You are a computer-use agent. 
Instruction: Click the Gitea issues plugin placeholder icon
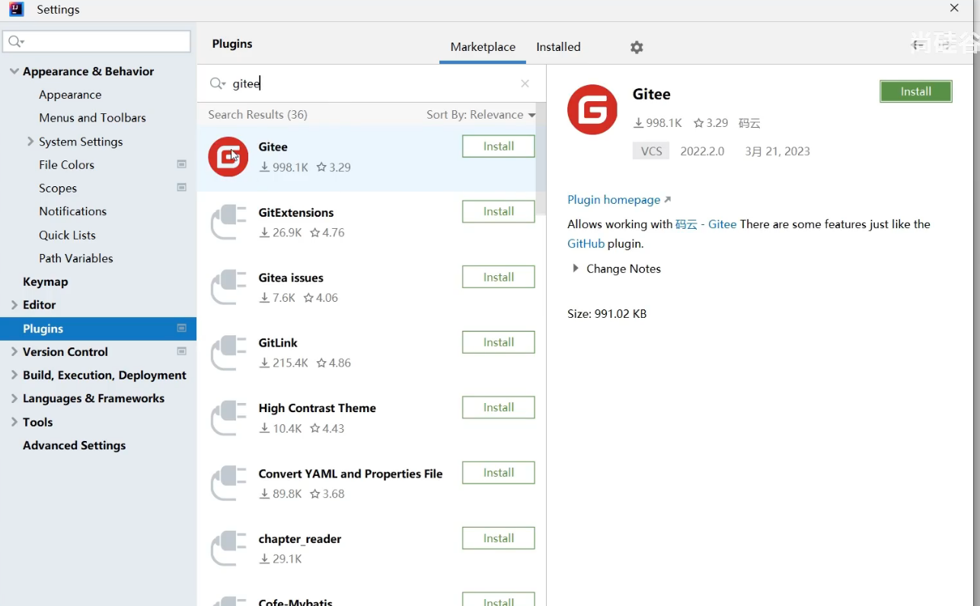point(228,287)
